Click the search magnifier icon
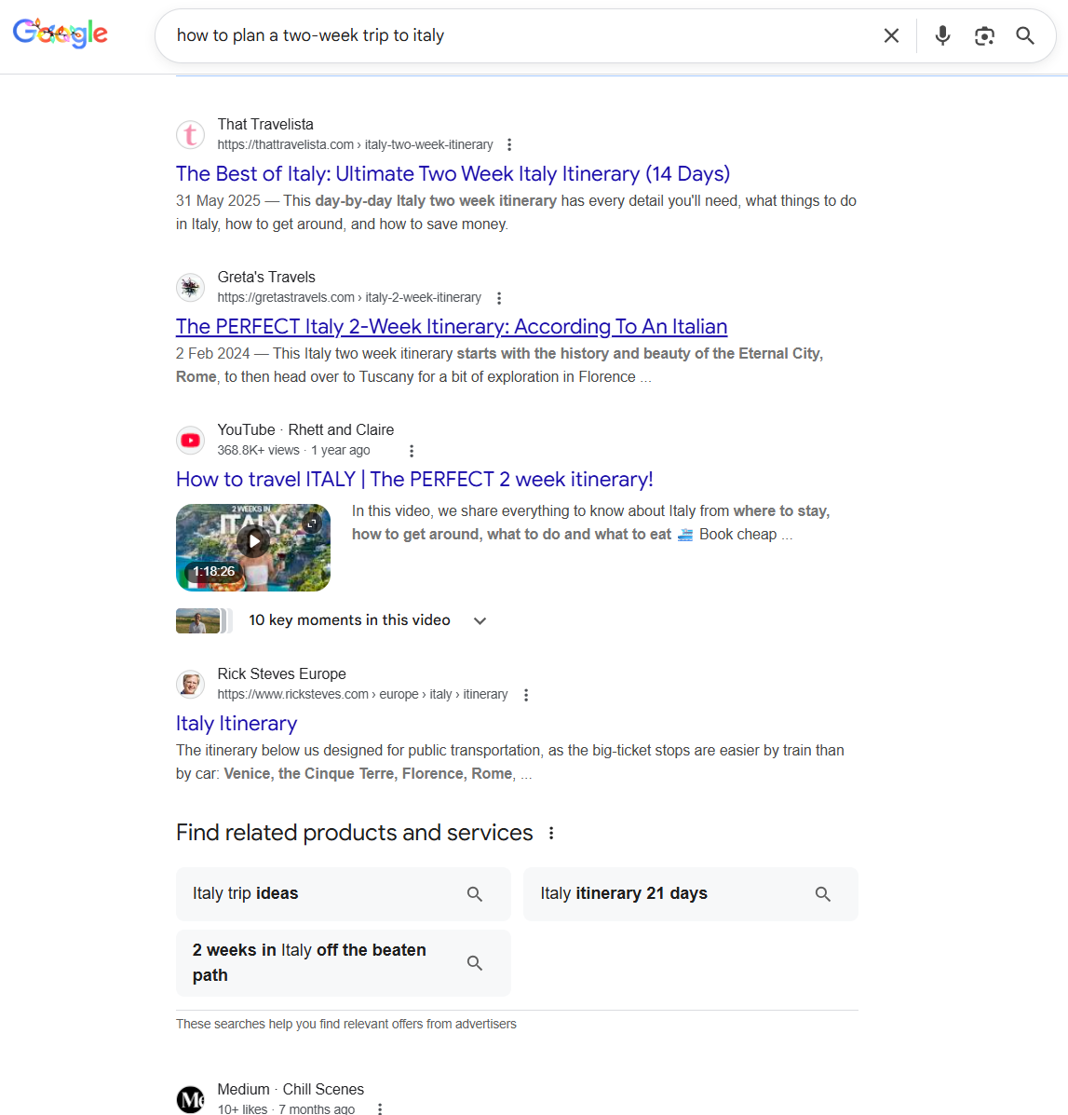Screen dimensions: 1068x1115 (x=1024, y=34)
